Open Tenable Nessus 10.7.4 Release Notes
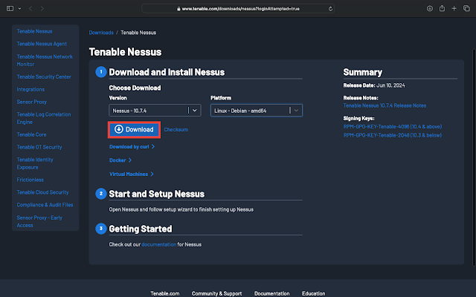This screenshot has height=297, width=476. (x=385, y=105)
